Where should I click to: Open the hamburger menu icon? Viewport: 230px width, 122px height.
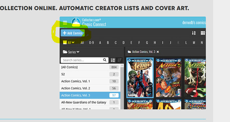tap(65, 23)
